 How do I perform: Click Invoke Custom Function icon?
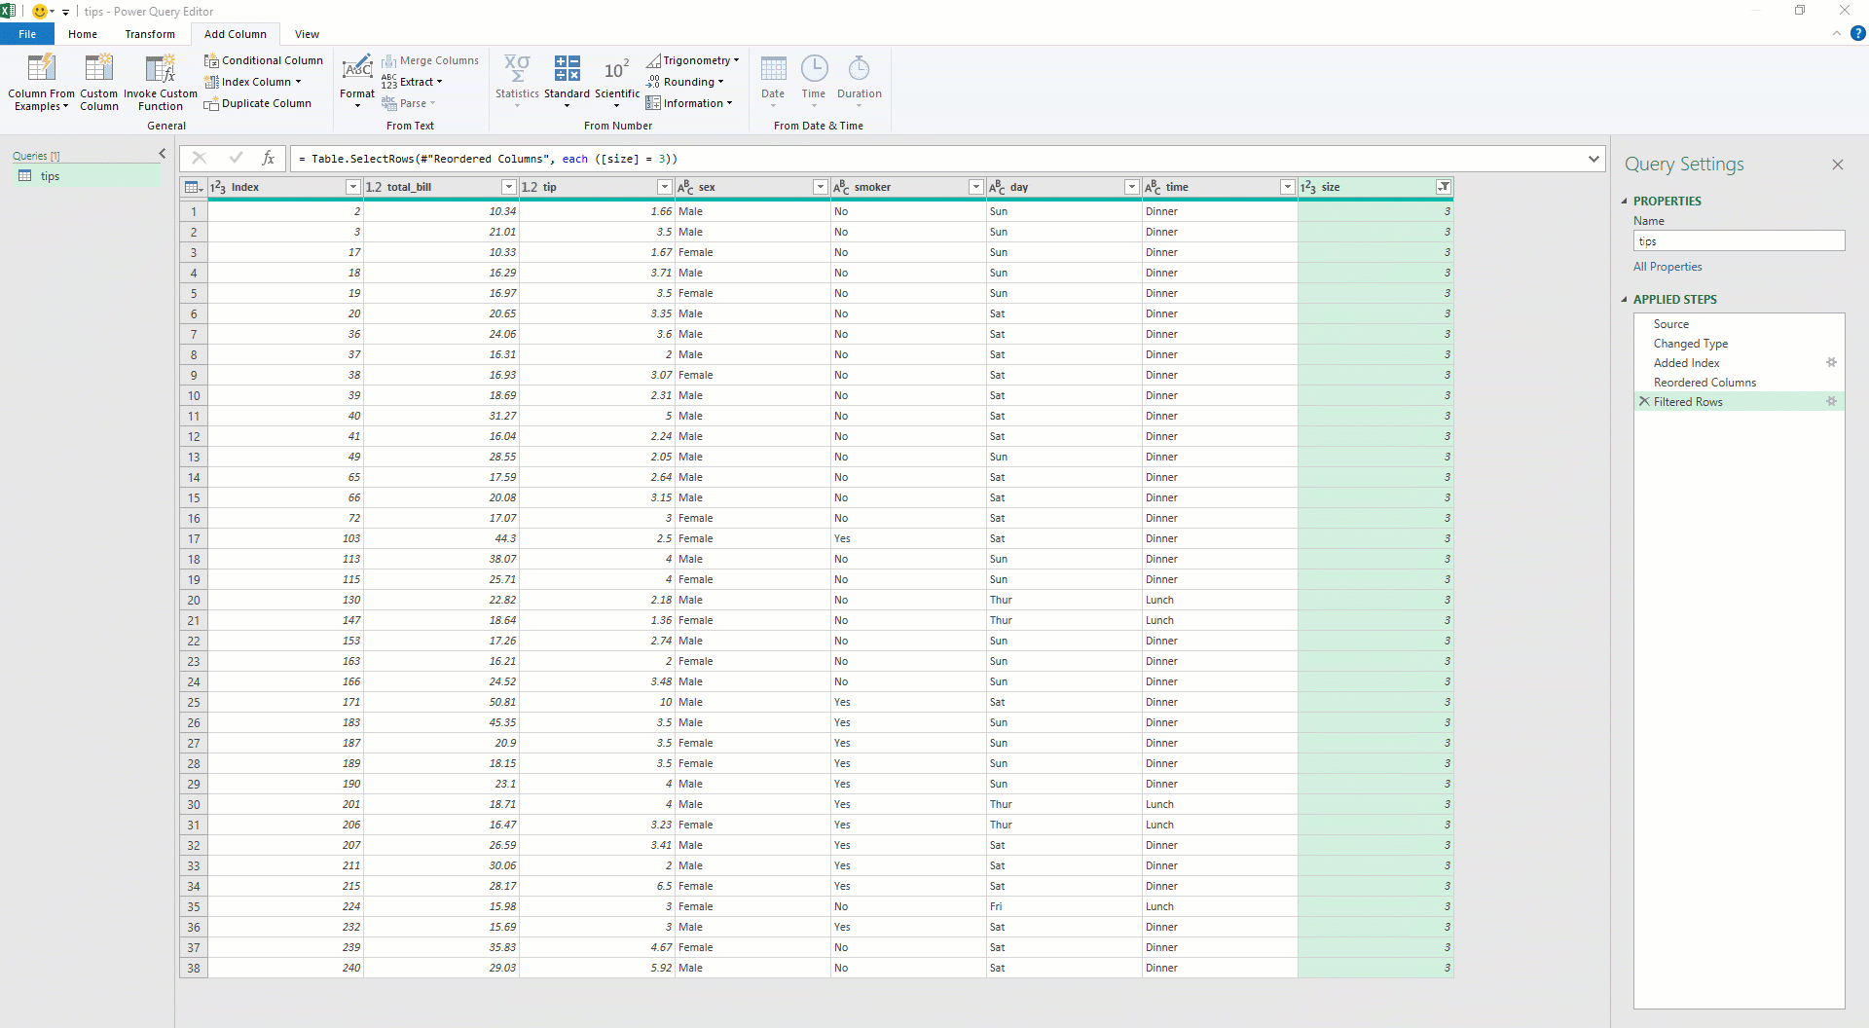click(160, 69)
